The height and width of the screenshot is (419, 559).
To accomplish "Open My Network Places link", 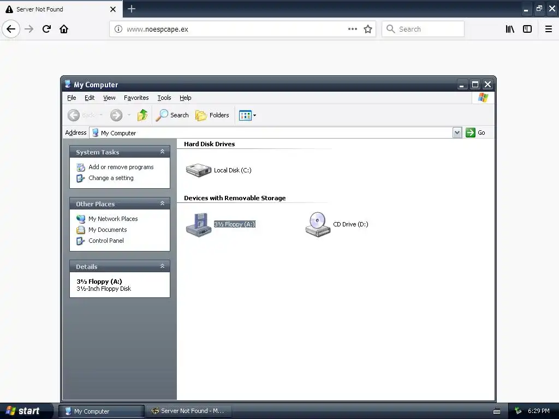I will 113,219.
